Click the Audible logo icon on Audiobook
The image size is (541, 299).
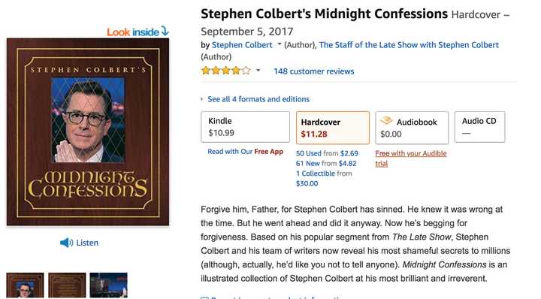(x=386, y=121)
